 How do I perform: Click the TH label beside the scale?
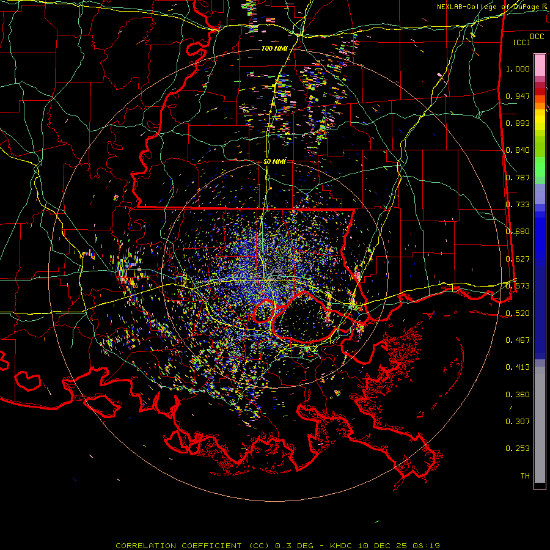(x=525, y=476)
